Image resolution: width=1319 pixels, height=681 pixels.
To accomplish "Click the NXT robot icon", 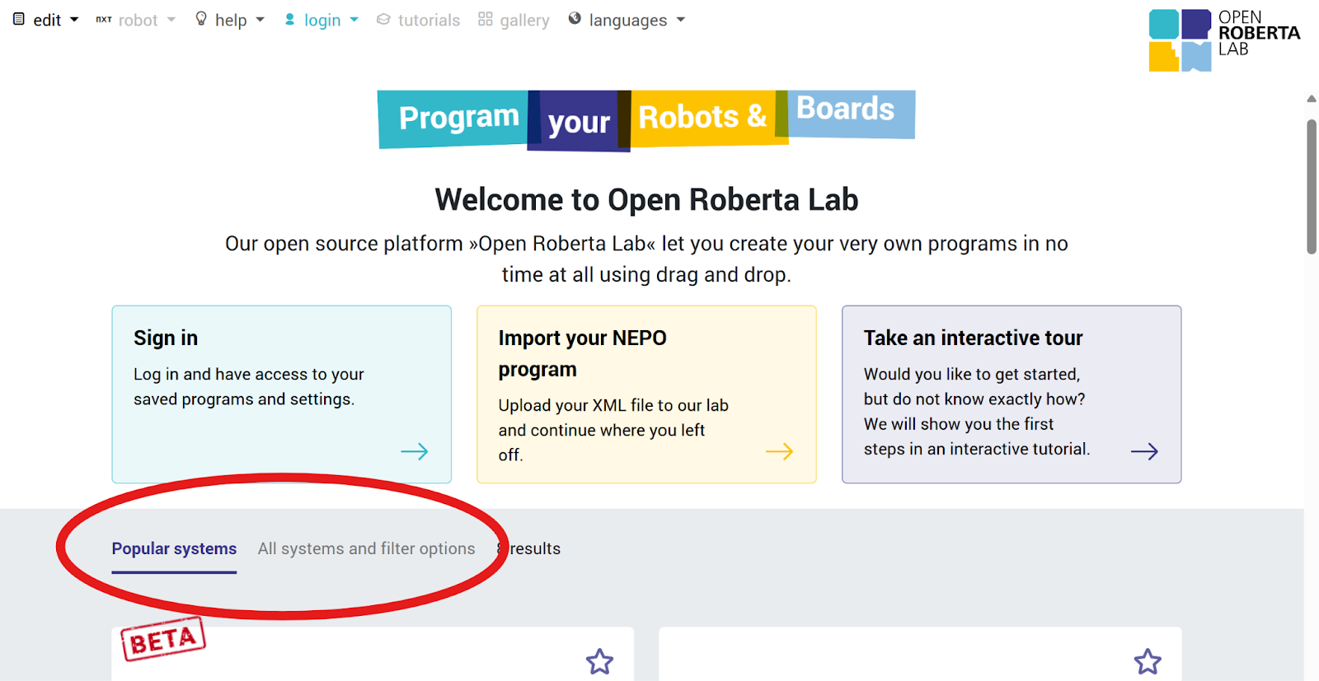I will tap(104, 19).
